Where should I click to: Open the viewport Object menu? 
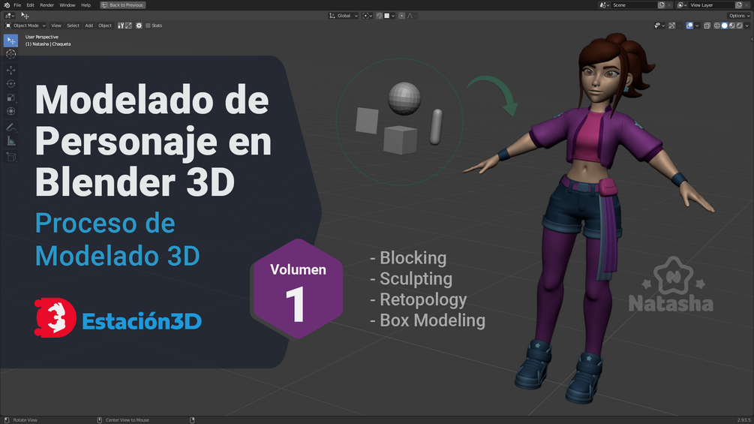[105, 26]
